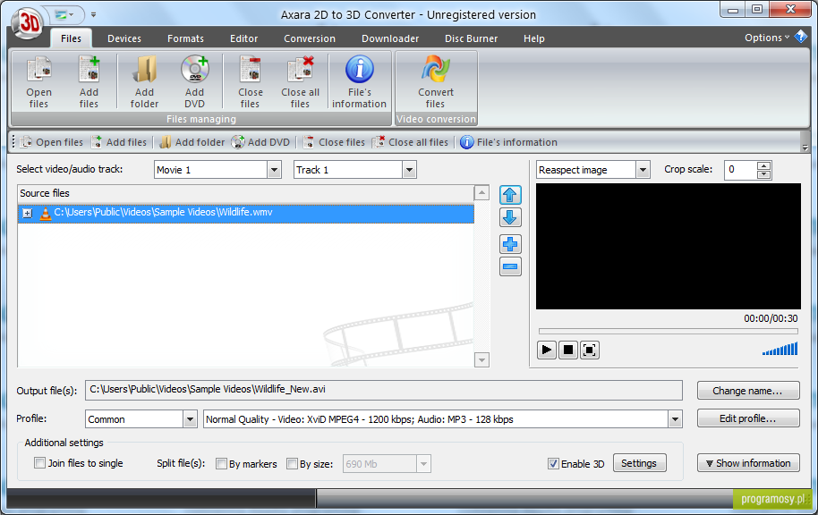This screenshot has height=515, width=818.
Task: Click the Show information button
Action: [748, 463]
